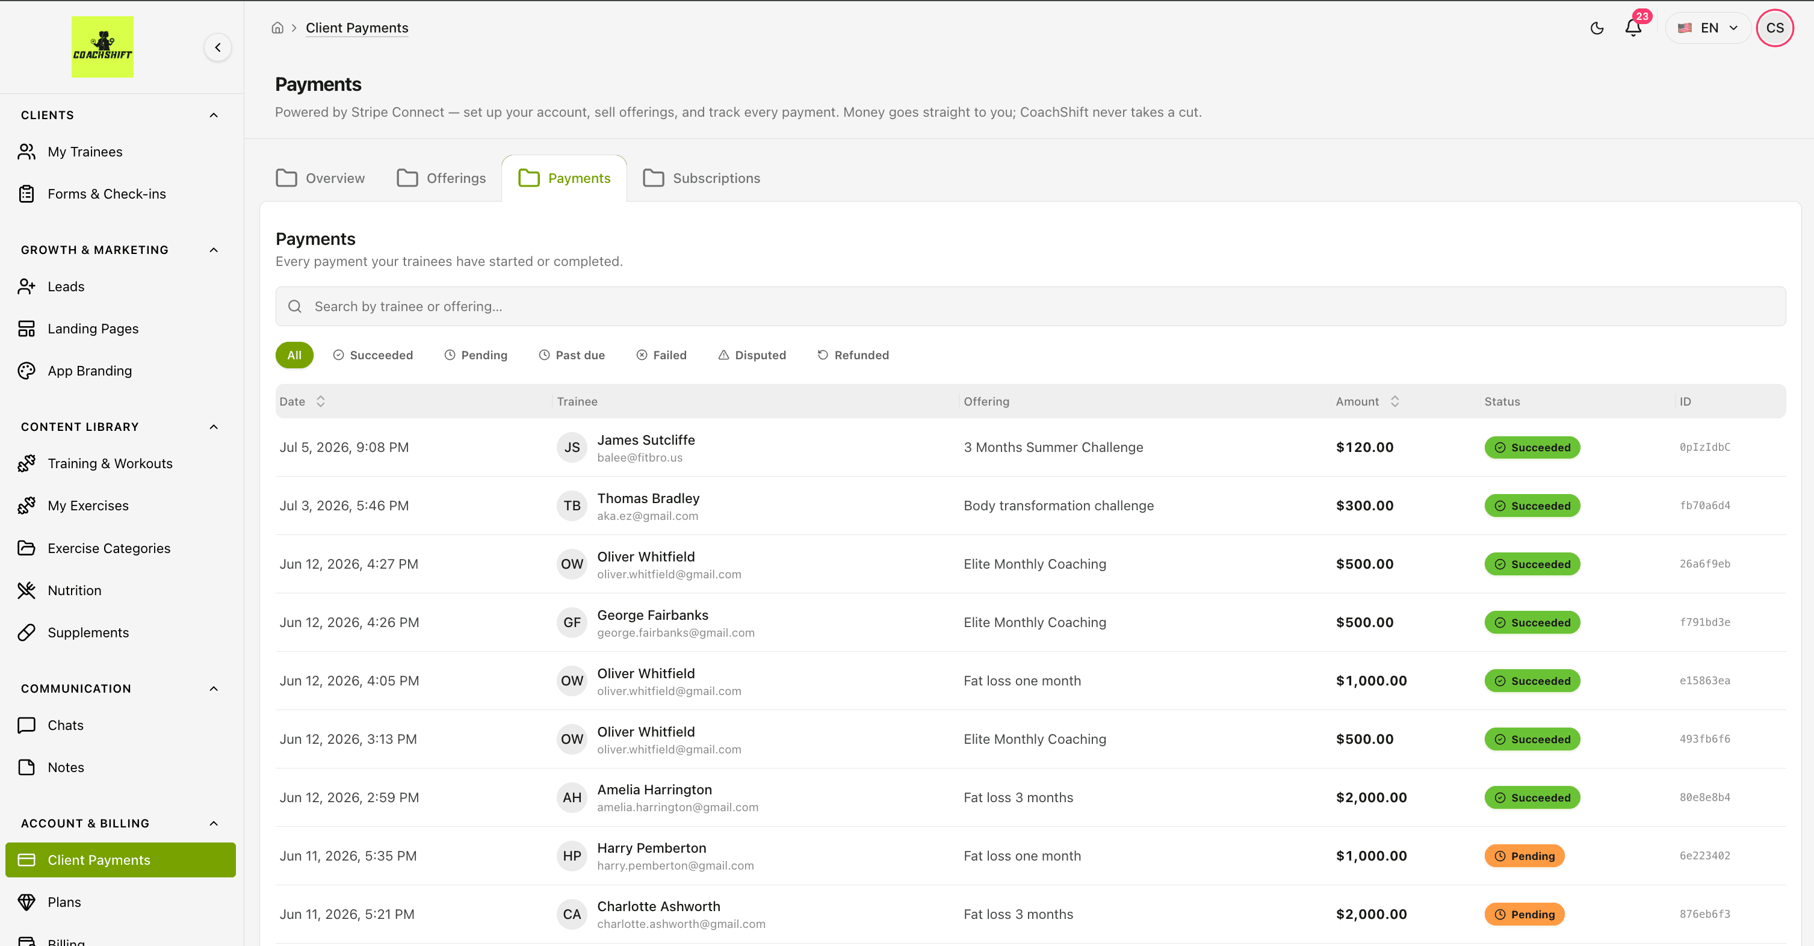This screenshot has height=946, width=1814.
Task: Click the Trainee column header
Action: pyautogui.click(x=577, y=402)
